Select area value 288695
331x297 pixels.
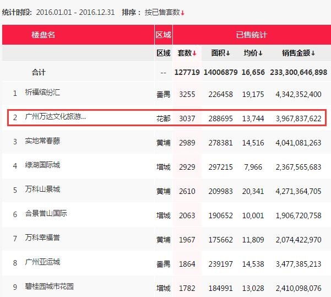coord(220,118)
